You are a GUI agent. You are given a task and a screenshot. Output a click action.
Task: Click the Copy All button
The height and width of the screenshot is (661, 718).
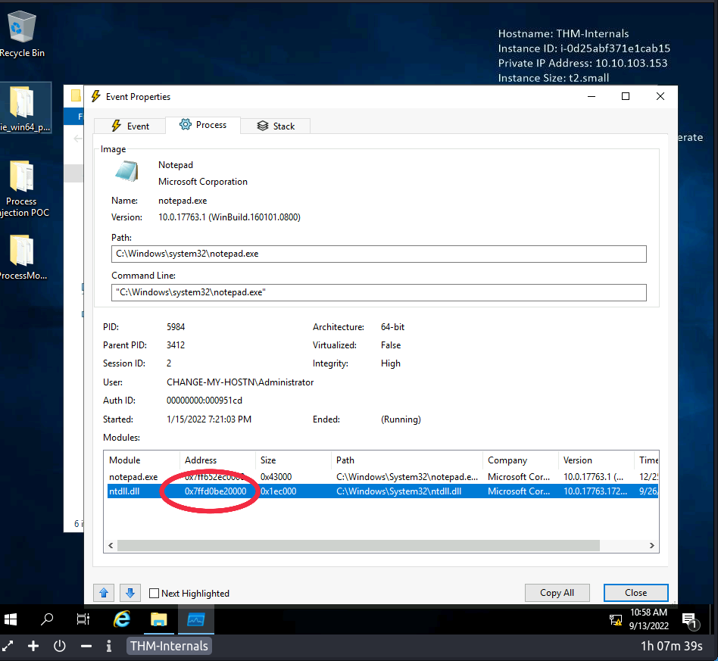click(557, 593)
